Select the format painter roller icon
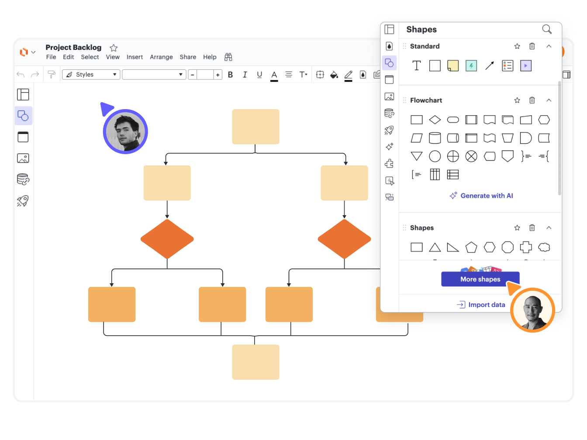 coord(52,75)
